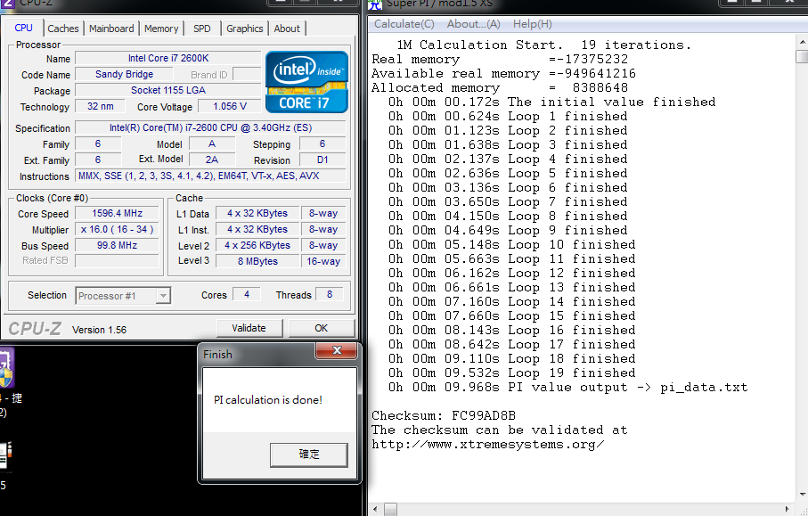Open the Help(H) menu in Super PI
The width and height of the screenshot is (808, 516).
click(533, 24)
